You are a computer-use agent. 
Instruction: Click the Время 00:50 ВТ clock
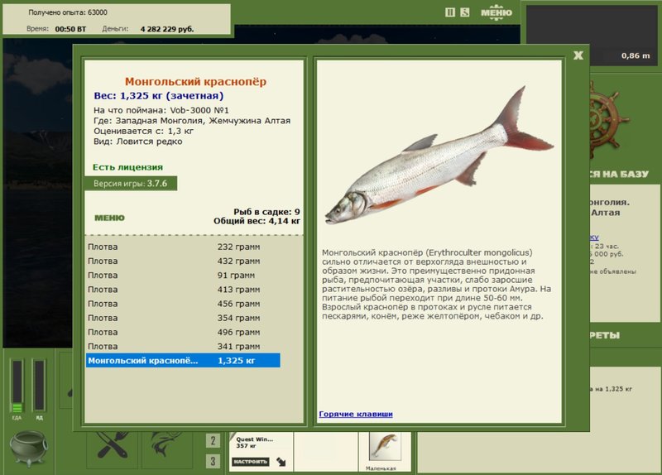(70, 29)
